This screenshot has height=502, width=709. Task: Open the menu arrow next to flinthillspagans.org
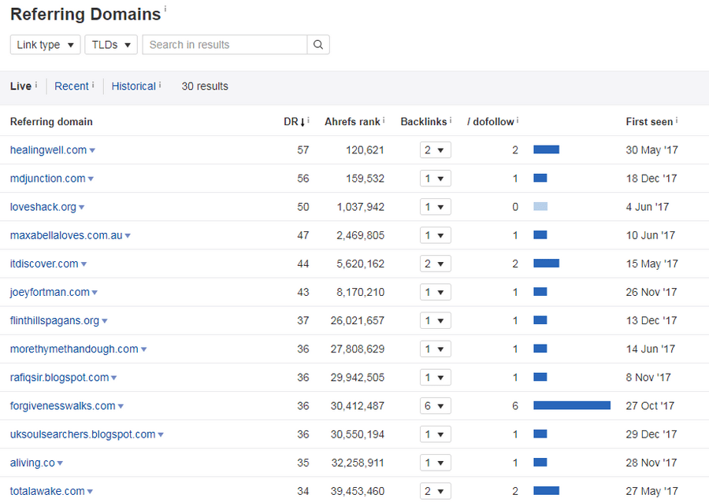click(105, 322)
